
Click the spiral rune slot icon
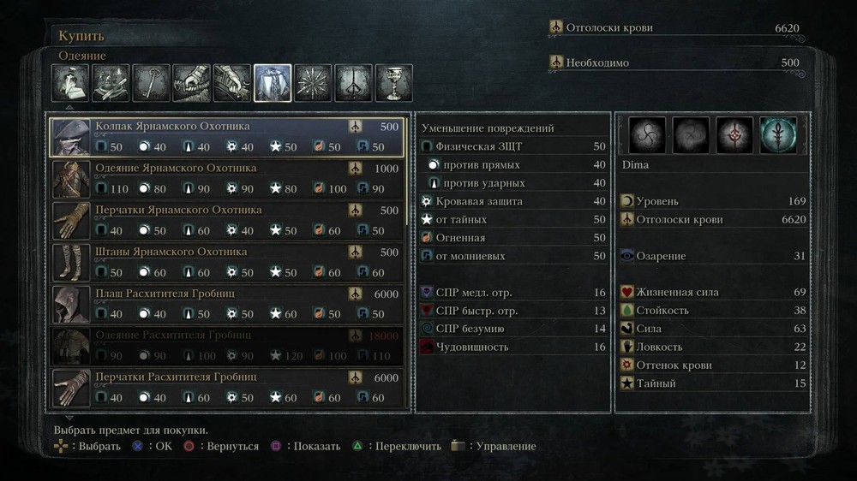[x=647, y=135]
